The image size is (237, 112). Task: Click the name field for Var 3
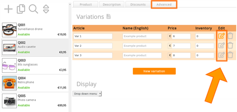pos(142,55)
